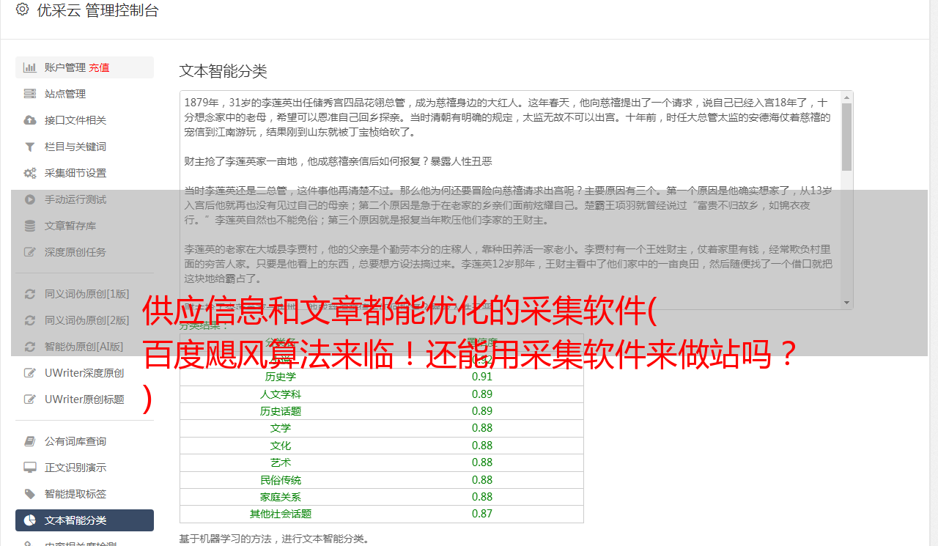Click the text area scroll-down arrow
The image size is (938, 546).
[846, 303]
